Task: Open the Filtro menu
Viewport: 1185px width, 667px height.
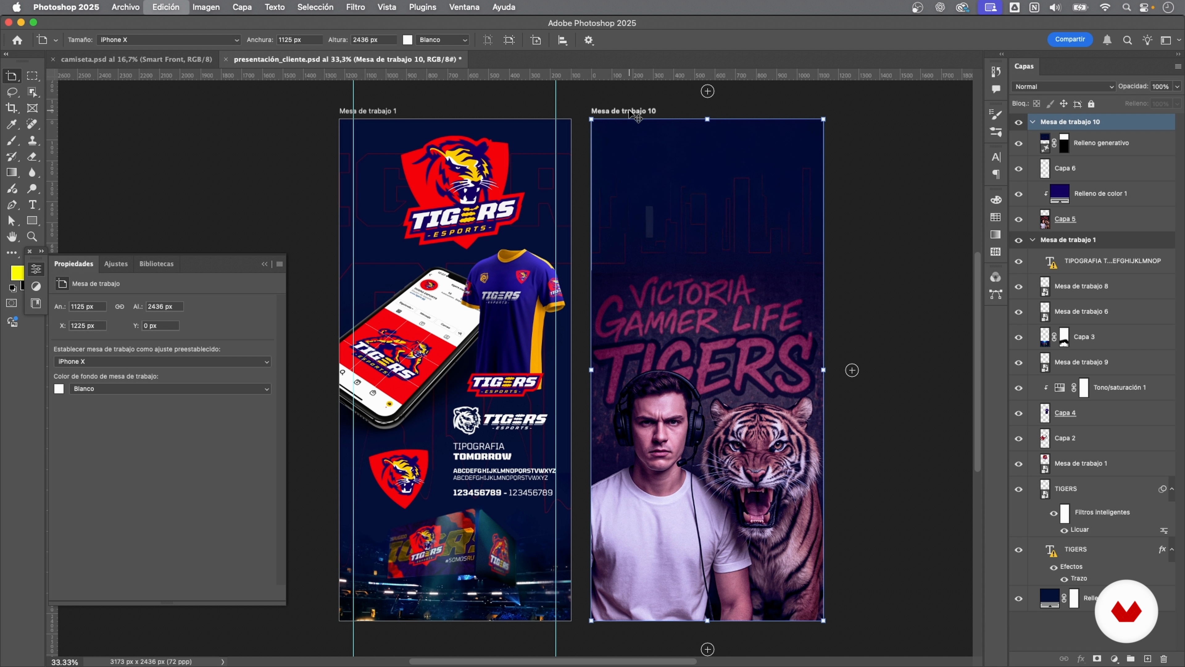Action: pos(355,7)
